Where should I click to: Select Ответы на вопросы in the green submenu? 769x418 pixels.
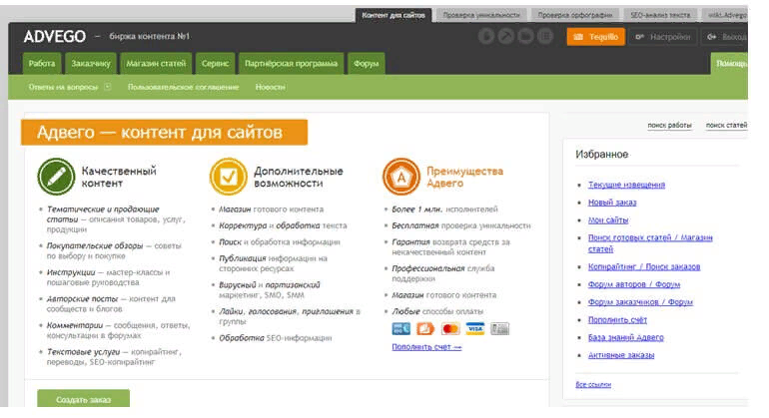coord(63,87)
